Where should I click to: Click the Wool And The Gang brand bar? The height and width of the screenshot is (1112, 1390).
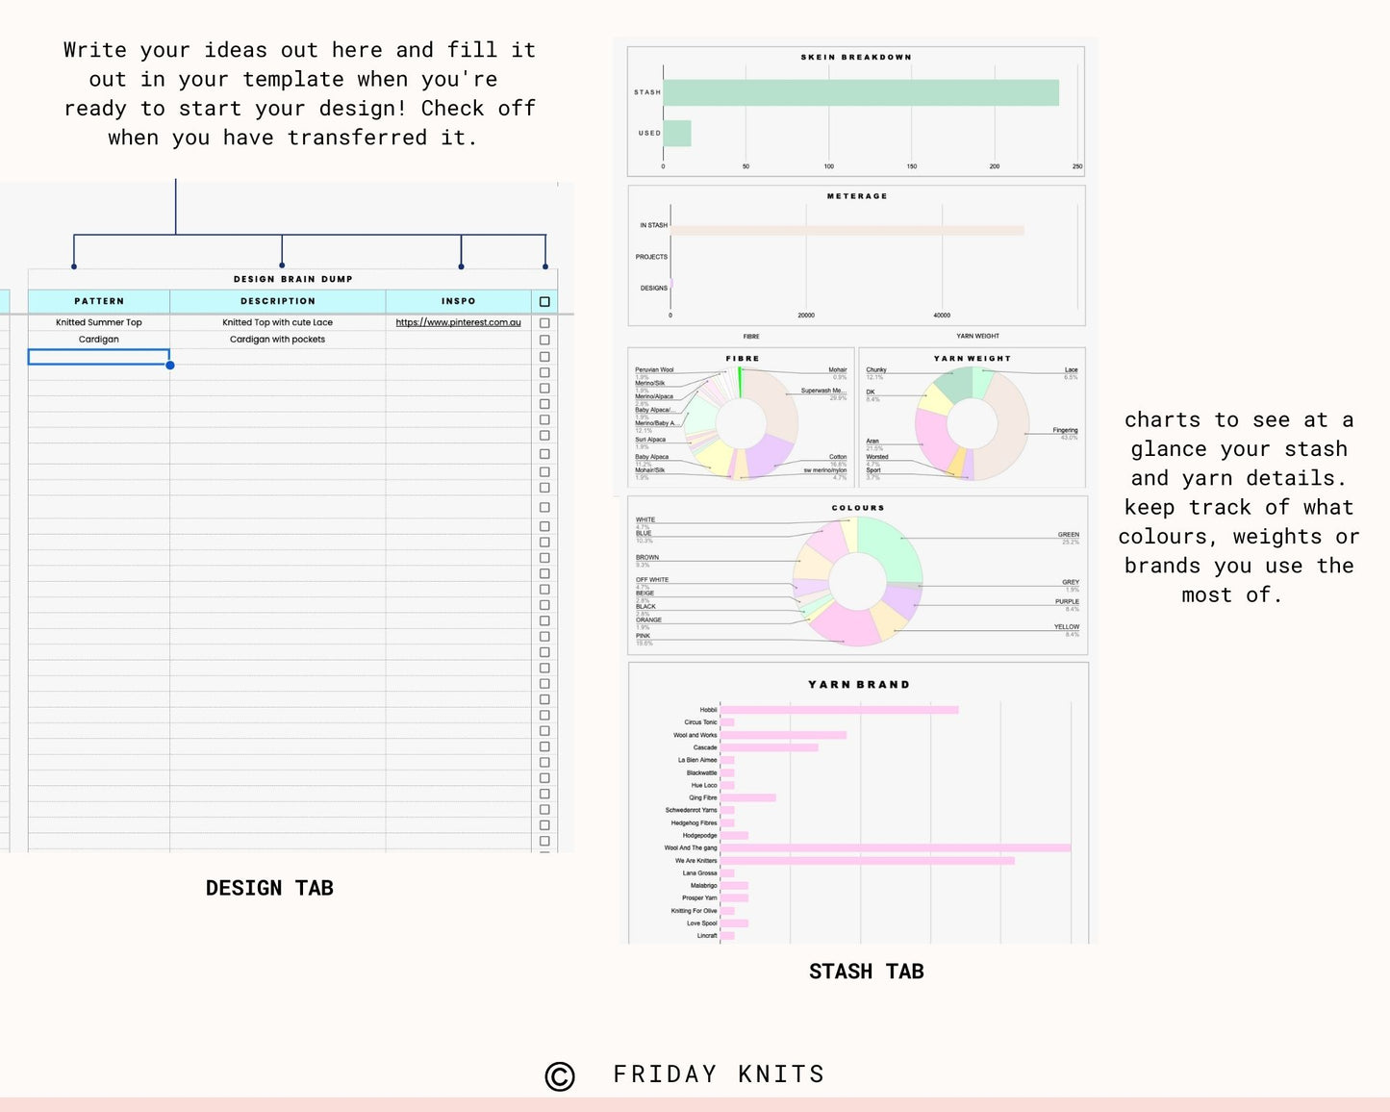coord(895,847)
